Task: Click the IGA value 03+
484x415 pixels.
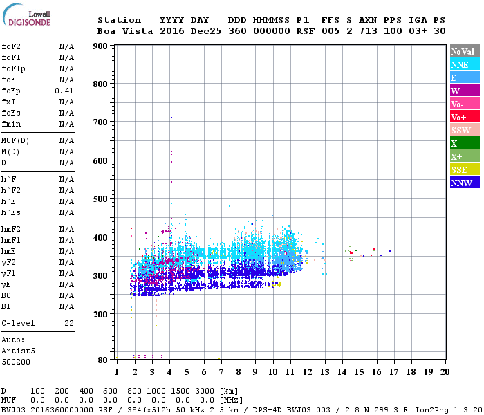Action: [x=418, y=31]
